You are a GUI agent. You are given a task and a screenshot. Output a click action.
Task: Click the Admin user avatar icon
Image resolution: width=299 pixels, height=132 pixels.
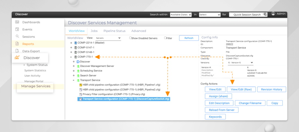point(273,14)
